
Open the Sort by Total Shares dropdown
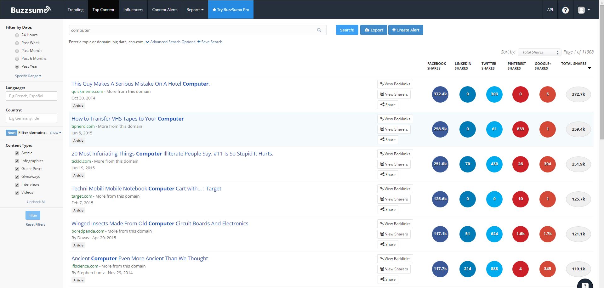point(539,52)
